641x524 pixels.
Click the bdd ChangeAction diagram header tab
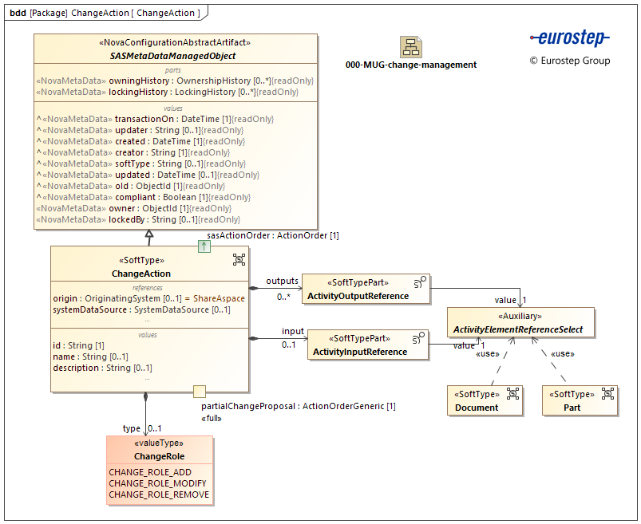click(x=105, y=13)
